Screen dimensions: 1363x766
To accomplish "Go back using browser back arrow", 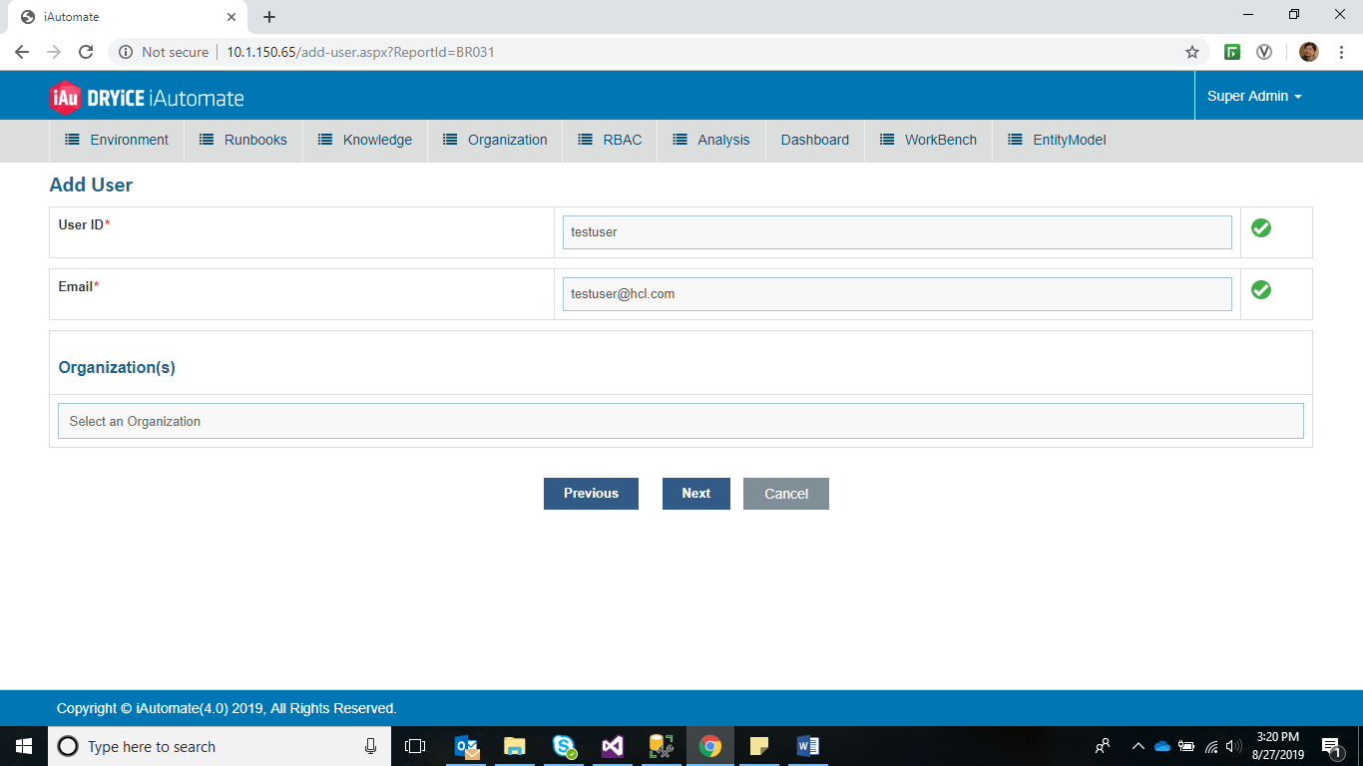I will coord(22,52).
